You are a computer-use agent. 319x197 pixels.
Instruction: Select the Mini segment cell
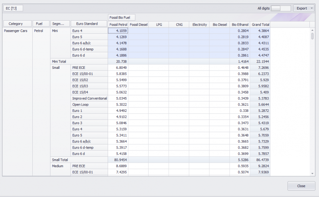point(61,43)
